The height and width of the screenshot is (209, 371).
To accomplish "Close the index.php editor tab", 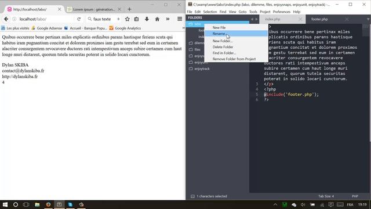I will (300, 19).
